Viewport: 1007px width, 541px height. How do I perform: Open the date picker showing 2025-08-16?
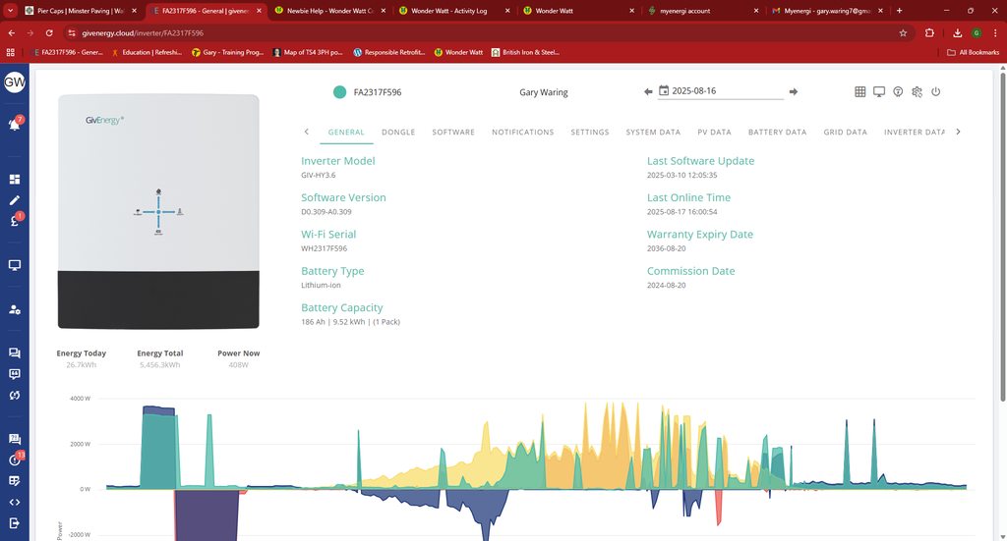point(723,91)
